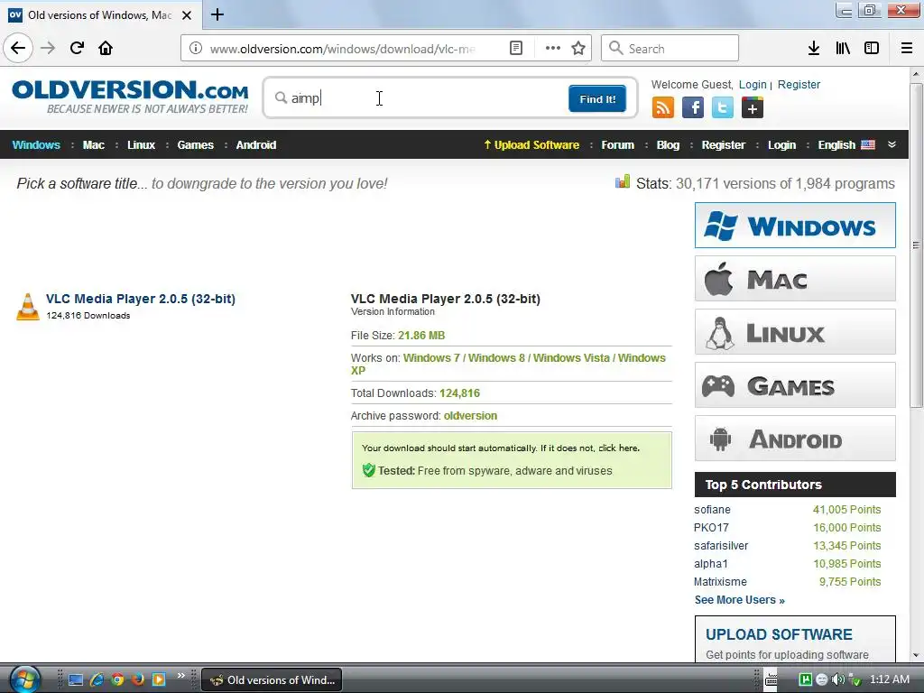The height and width of the screenshot is (693, 924).
Task: Open the large GAMES category button
Action: [x=795, y=384]
